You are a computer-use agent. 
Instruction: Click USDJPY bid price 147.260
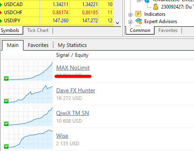pos(61,21)
